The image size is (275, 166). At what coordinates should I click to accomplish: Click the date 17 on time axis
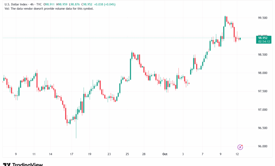point(72,154)
